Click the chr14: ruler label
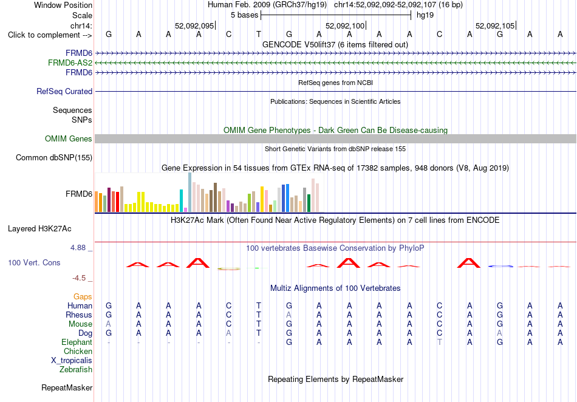Image resolution: width=577 pixels, height=402 pixels. (81, 26)
